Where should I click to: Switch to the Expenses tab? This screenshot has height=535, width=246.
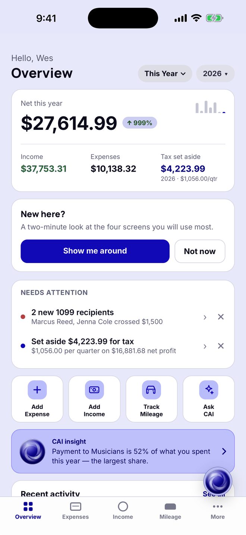76,511
